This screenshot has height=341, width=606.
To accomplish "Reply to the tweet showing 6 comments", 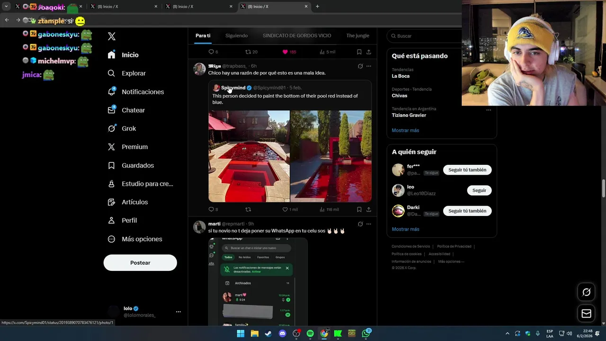I will point(213,52).
